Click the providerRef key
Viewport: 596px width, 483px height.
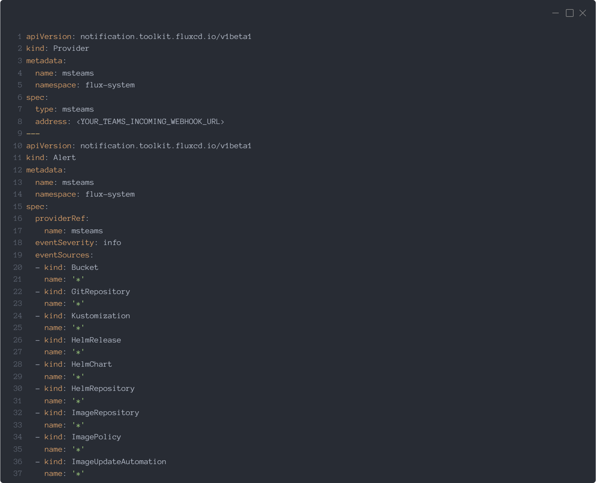pyautogui.click(x=60, y=218)
